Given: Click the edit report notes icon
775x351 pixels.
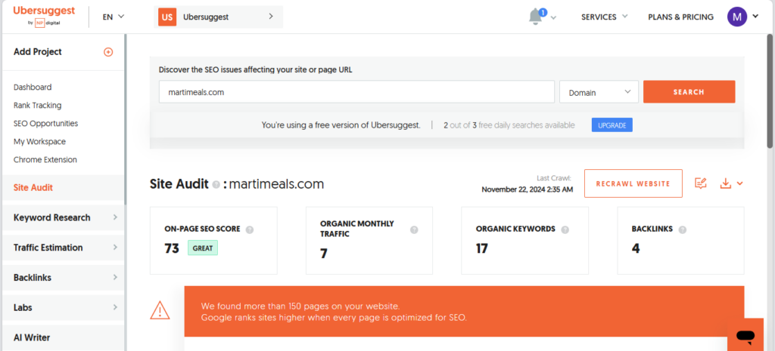Looking at the screenshot, I should pyautogui.click(x=700, y=183).
